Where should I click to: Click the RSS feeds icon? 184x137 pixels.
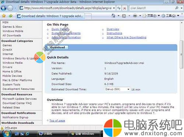click(124, 16)
